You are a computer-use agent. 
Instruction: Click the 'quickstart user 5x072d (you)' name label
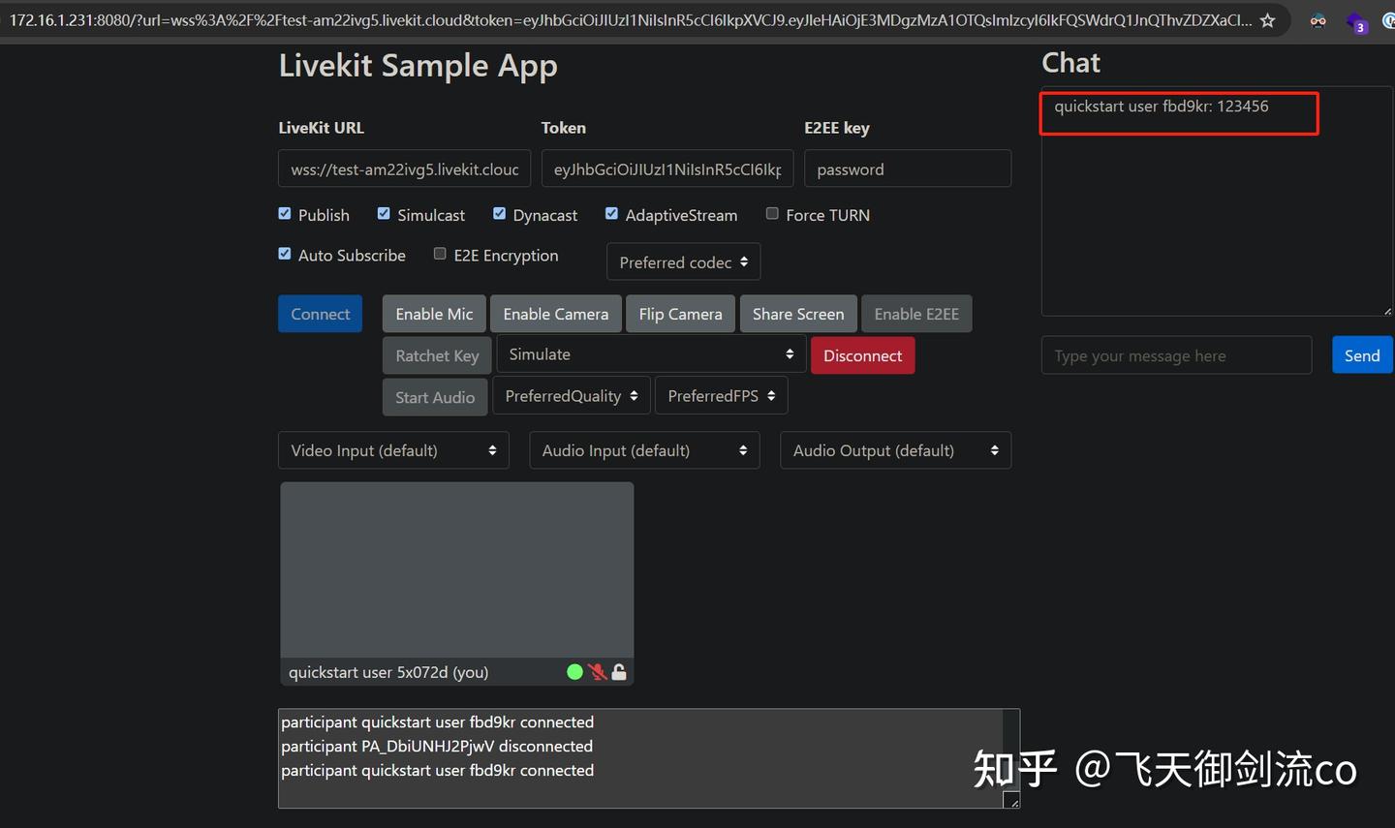(x=388, y=672)
